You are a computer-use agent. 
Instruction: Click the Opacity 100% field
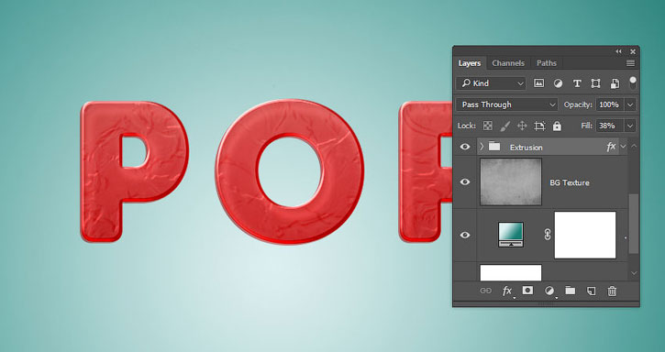pyautogui.click(x=610, y=104)
